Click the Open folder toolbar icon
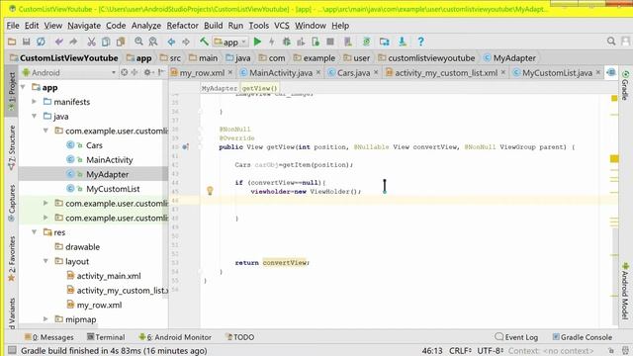Image resolution: width=633 pixels, height=356 pixels. click(12, 42)
